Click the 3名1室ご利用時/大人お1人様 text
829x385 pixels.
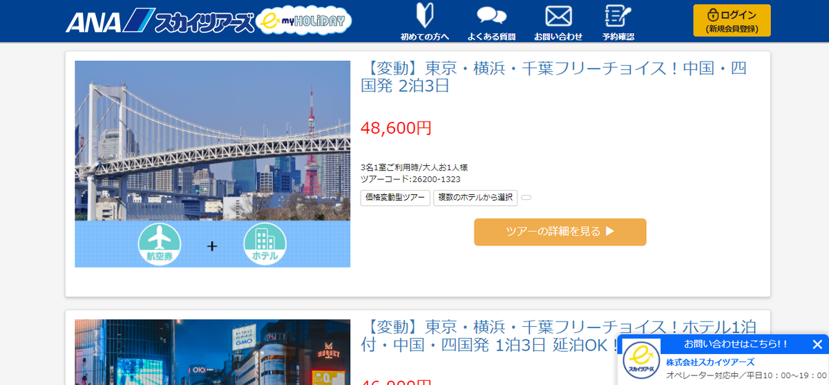pos(414,167)
